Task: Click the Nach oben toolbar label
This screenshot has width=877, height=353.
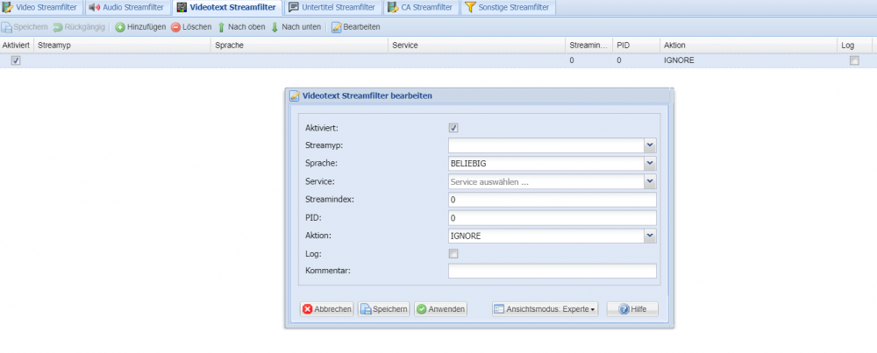Action: point(246,27)
